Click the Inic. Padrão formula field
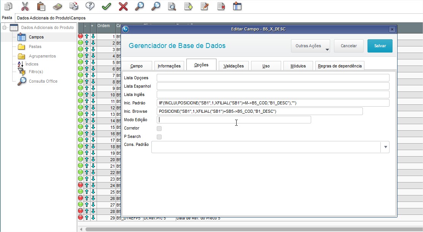The height and width of the screenshot is (232, 423). (273, 103)
